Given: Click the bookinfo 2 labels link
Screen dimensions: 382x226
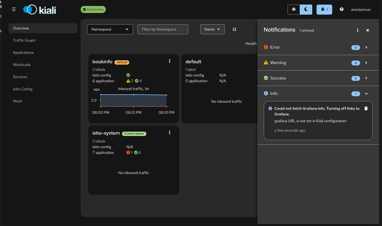Looking at the screenshot, I should click(99, 69).
